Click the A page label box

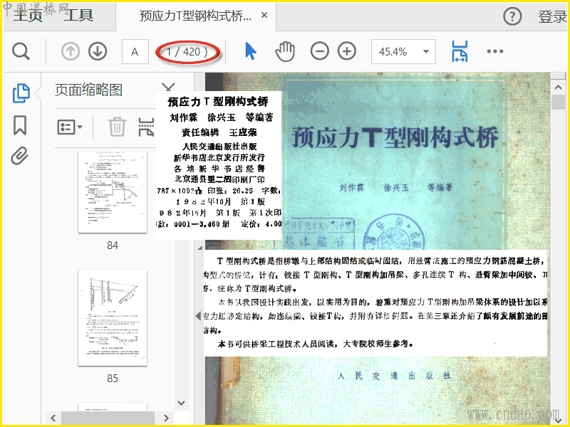click(x=135, y=51)
